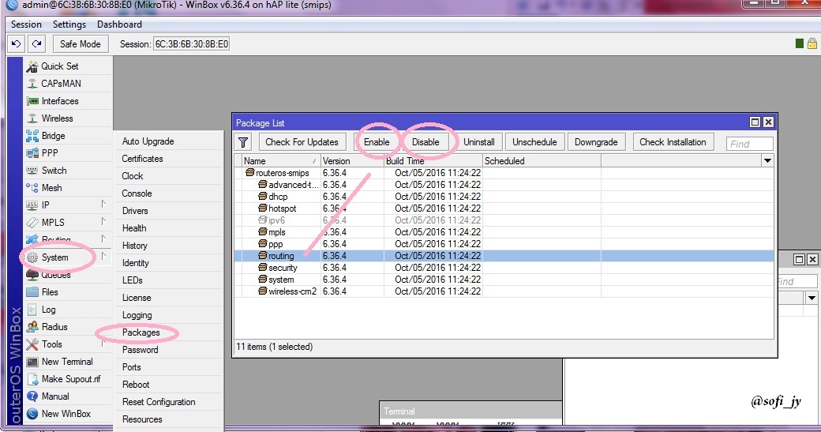This screenshot has width=821, height=432.
Task: Click the Enable button
Action: point(377,142)
